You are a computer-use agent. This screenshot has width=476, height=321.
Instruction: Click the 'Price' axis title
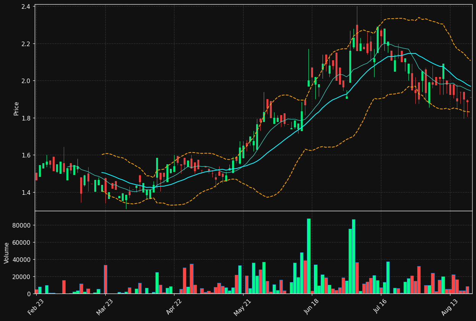[16, 108]
